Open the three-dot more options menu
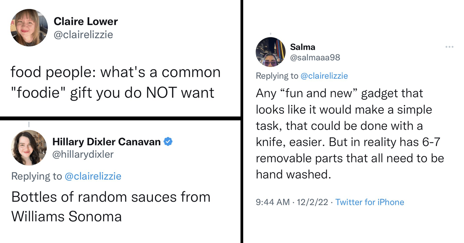This screenshot has height=243, width=464. [449, 47]
